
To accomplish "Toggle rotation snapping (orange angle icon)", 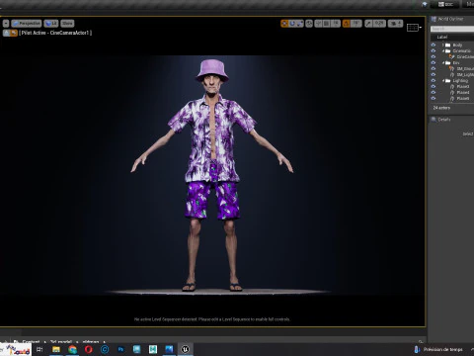I will [347, 24].
